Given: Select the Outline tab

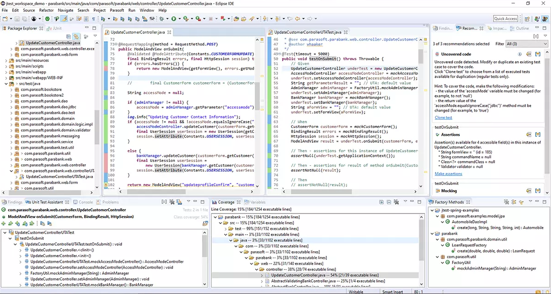Looking at the screenshot, I should click(x=519, y=29).
